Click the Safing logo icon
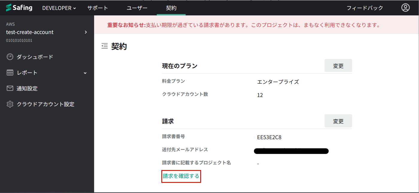The width and height of the screenshot is (419, 193). click(9, 8)
